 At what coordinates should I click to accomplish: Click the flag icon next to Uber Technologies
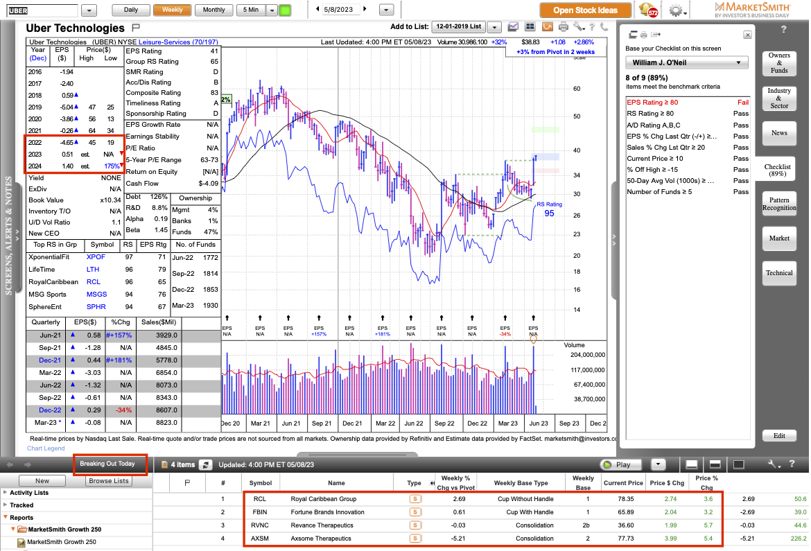pyautogui.click(x=136, y=28)
